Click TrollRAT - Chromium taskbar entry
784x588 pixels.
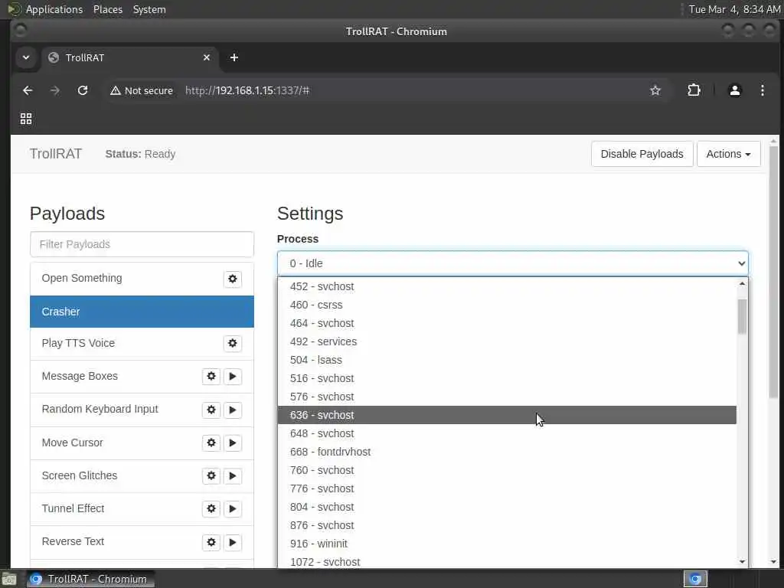[x=90, y=579]
